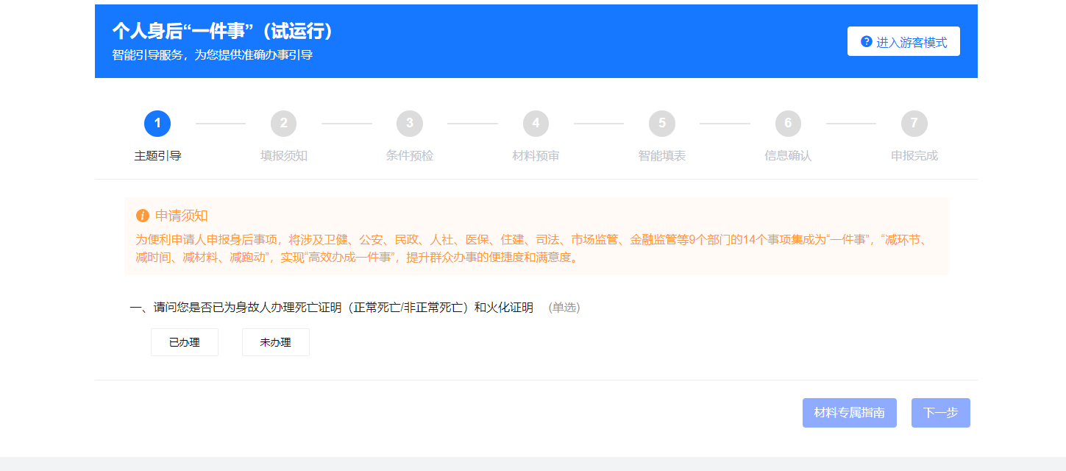Jump to step 3 circle

tap(410, 124)
